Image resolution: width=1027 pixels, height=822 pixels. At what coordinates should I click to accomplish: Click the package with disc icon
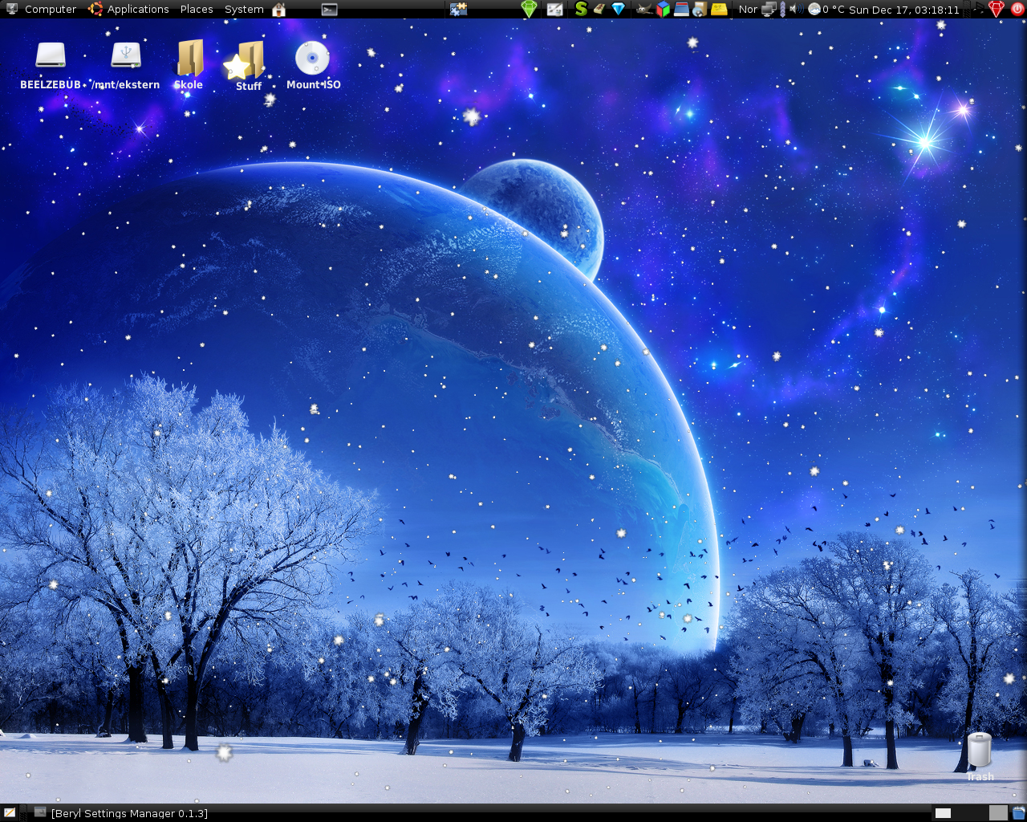[x=699, y=10]
